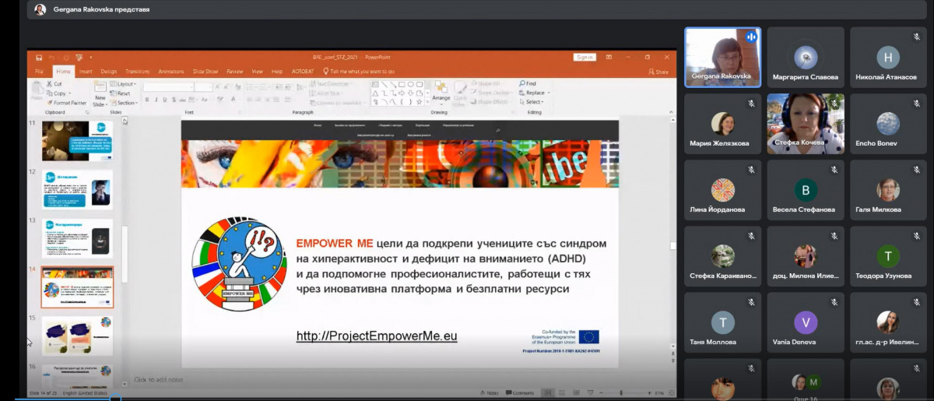Open the Clipboard dialog launcher
The width and height of the screenshot is (934, 401).
pyautogui.click(x=87, y=112)
